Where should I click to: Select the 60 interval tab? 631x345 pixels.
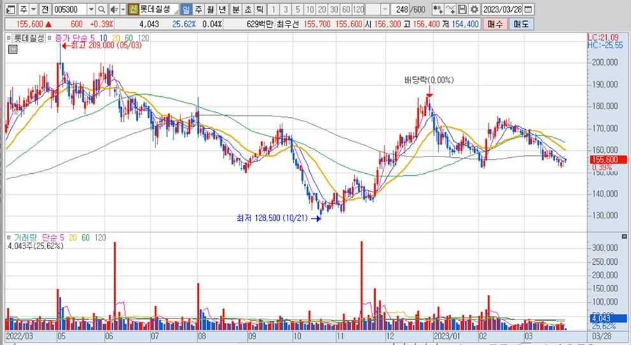[345, 10]
